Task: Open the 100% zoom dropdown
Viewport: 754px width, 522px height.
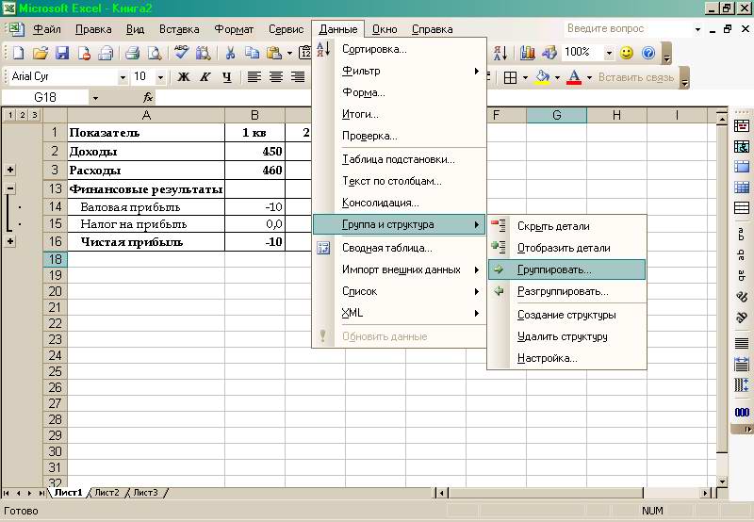Action: tap(609, 53)
